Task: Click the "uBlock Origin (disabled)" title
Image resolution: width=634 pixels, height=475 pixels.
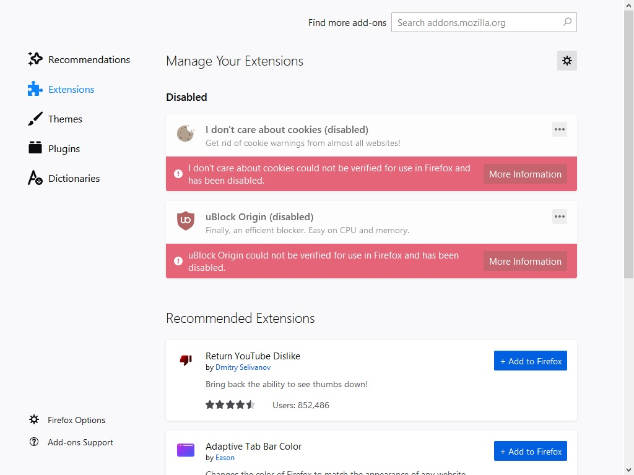Action: coord(259,217)
